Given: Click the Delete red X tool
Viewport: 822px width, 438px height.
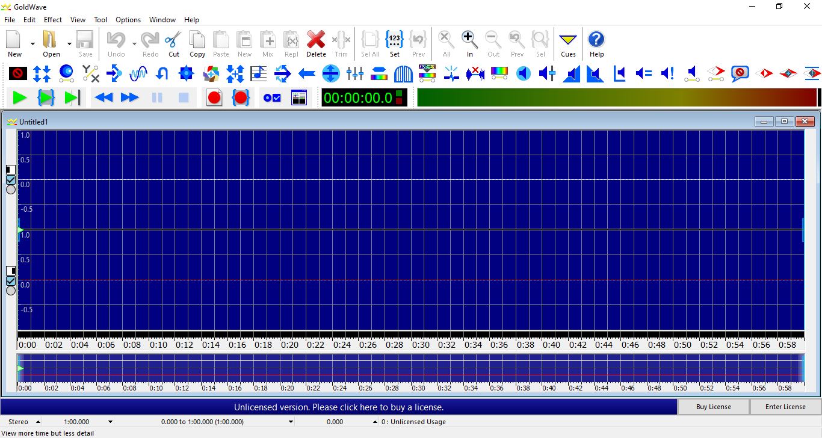Looking at the screenshot, I should click(x=316, y=44).
